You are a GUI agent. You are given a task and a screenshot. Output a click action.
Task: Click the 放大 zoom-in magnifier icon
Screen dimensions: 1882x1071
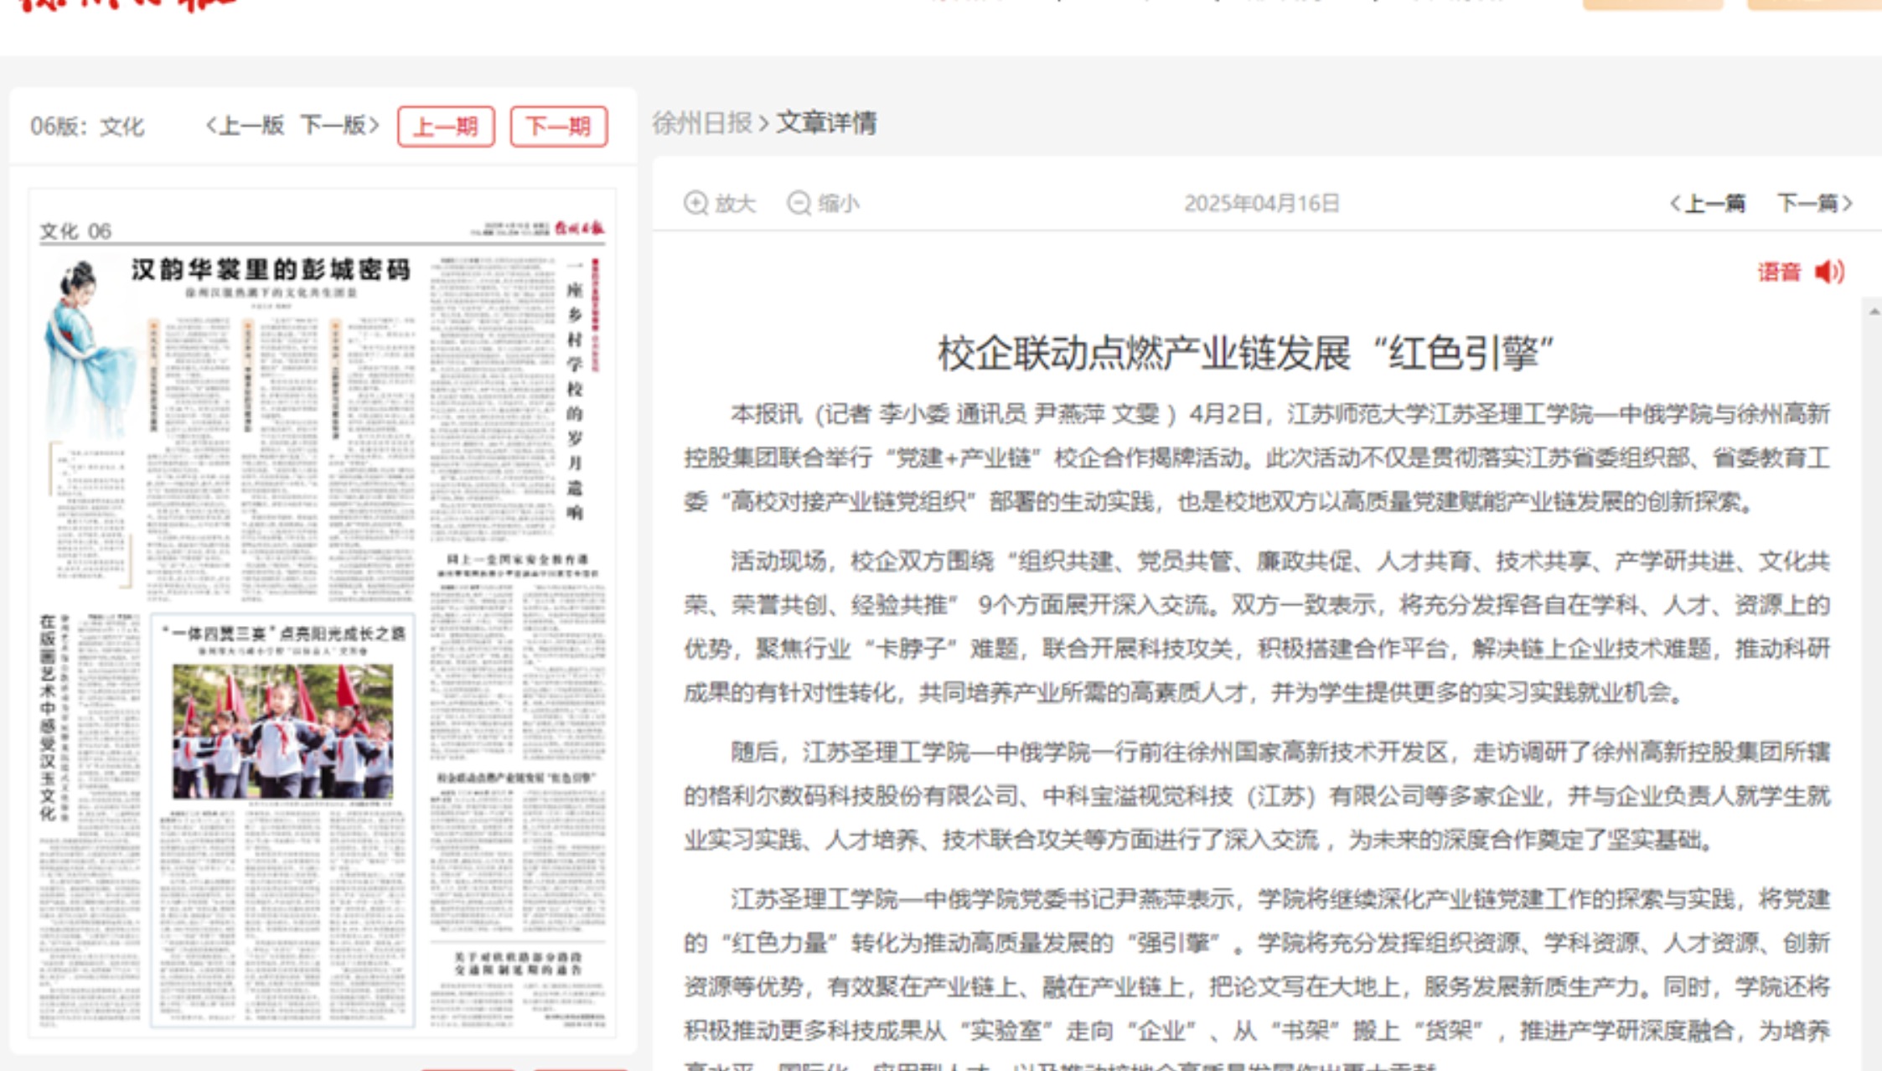coord(696,203)
